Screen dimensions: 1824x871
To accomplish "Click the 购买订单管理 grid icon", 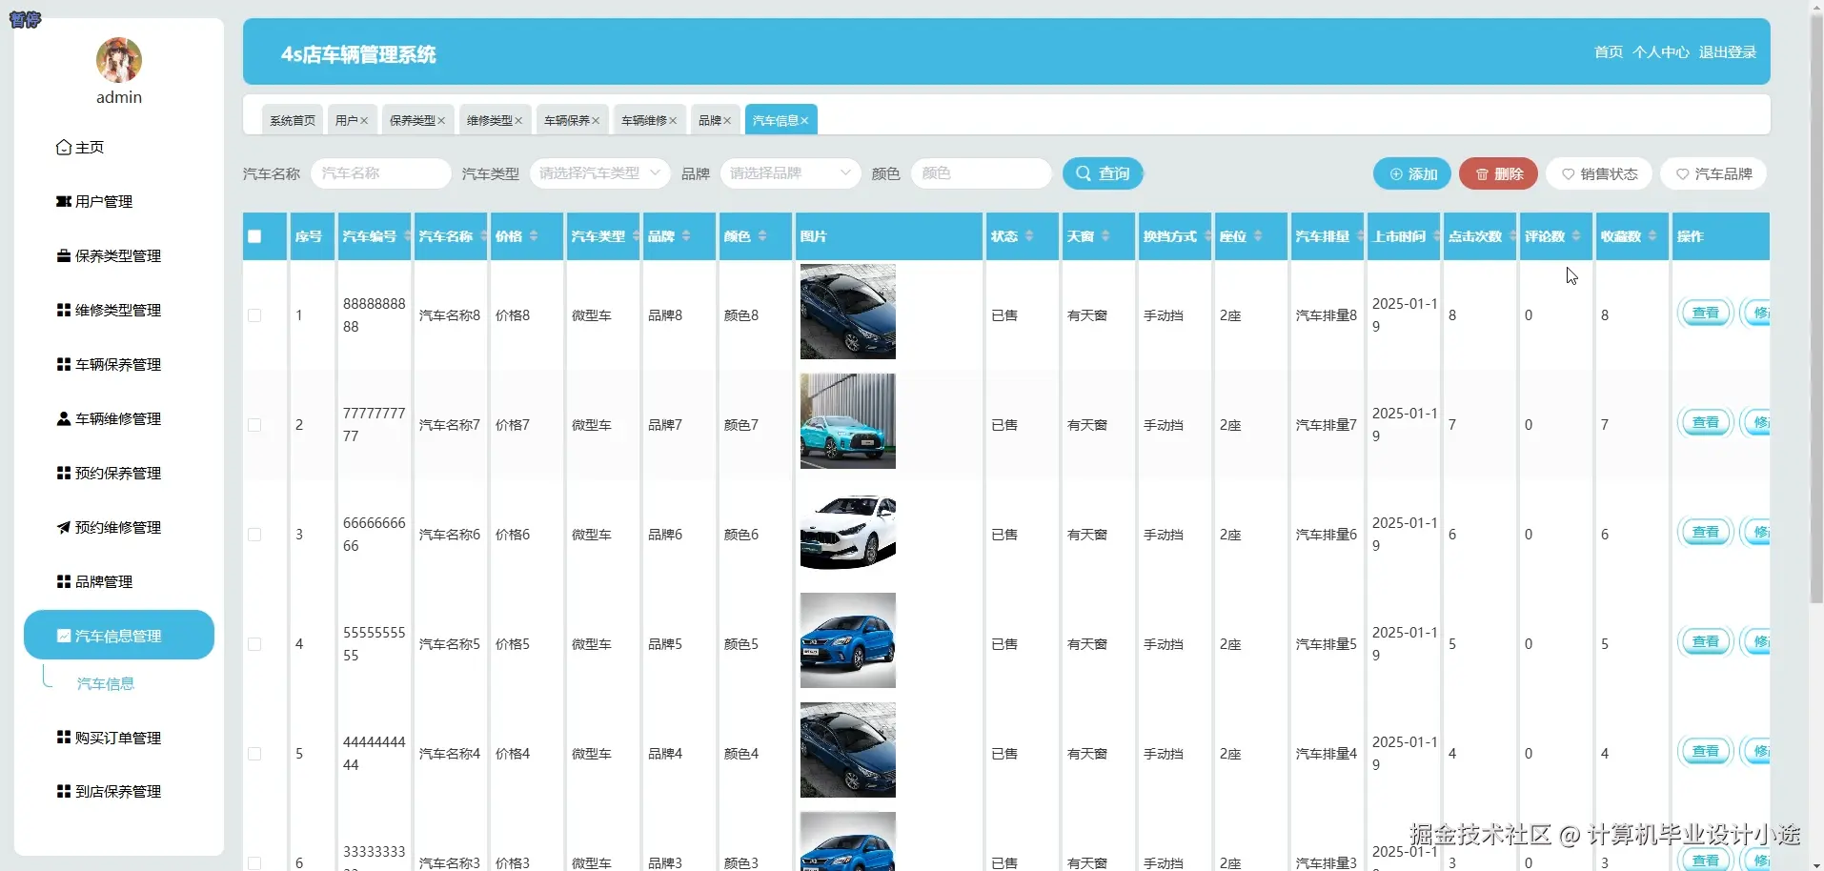I will point(64,738).
